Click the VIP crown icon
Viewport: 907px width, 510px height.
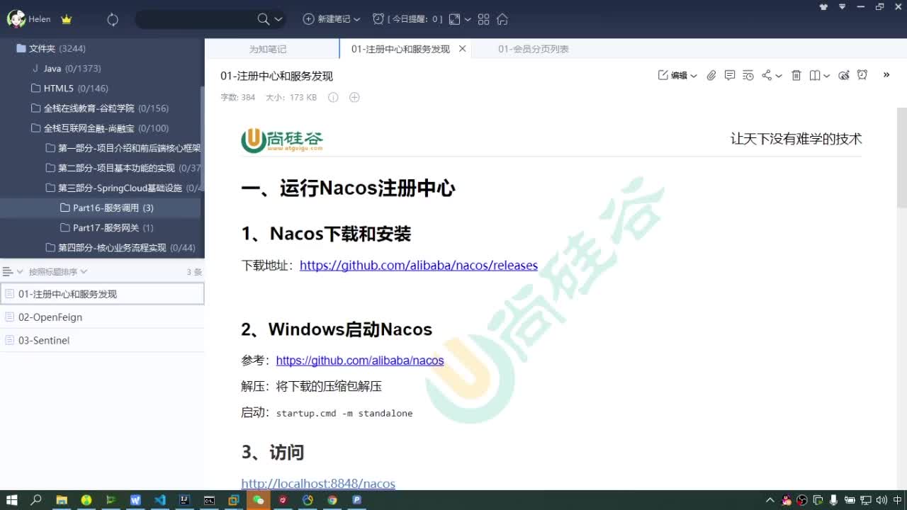point(67,20)
